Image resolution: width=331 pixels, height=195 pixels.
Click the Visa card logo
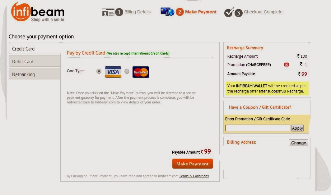pyautogui.click(x=113, y=72)
